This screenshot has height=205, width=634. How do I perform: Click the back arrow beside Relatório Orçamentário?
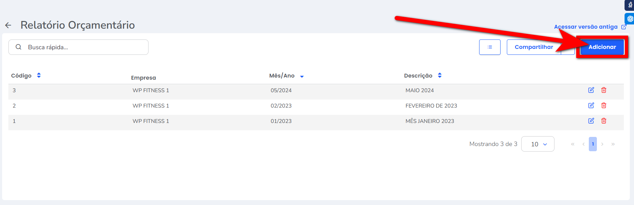pyautogui.click(x=8, y=25)
